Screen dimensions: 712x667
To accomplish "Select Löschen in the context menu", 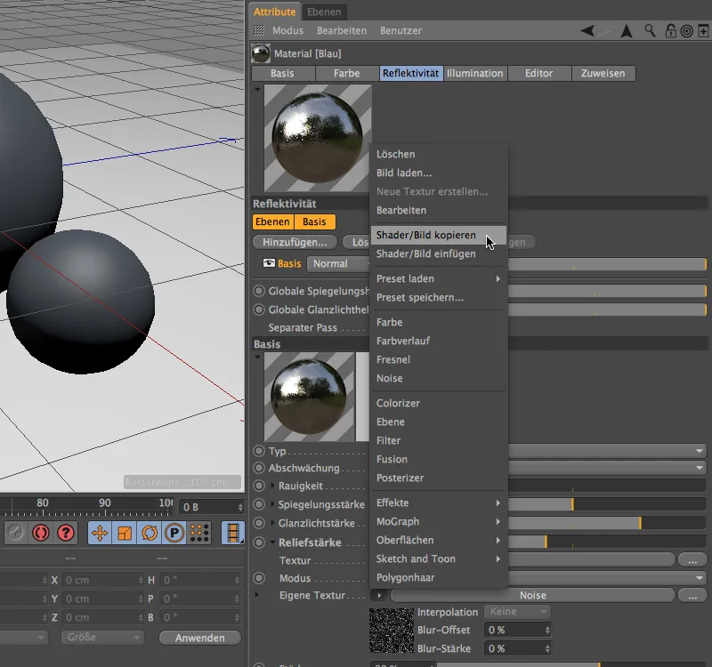I will [438, 154].
